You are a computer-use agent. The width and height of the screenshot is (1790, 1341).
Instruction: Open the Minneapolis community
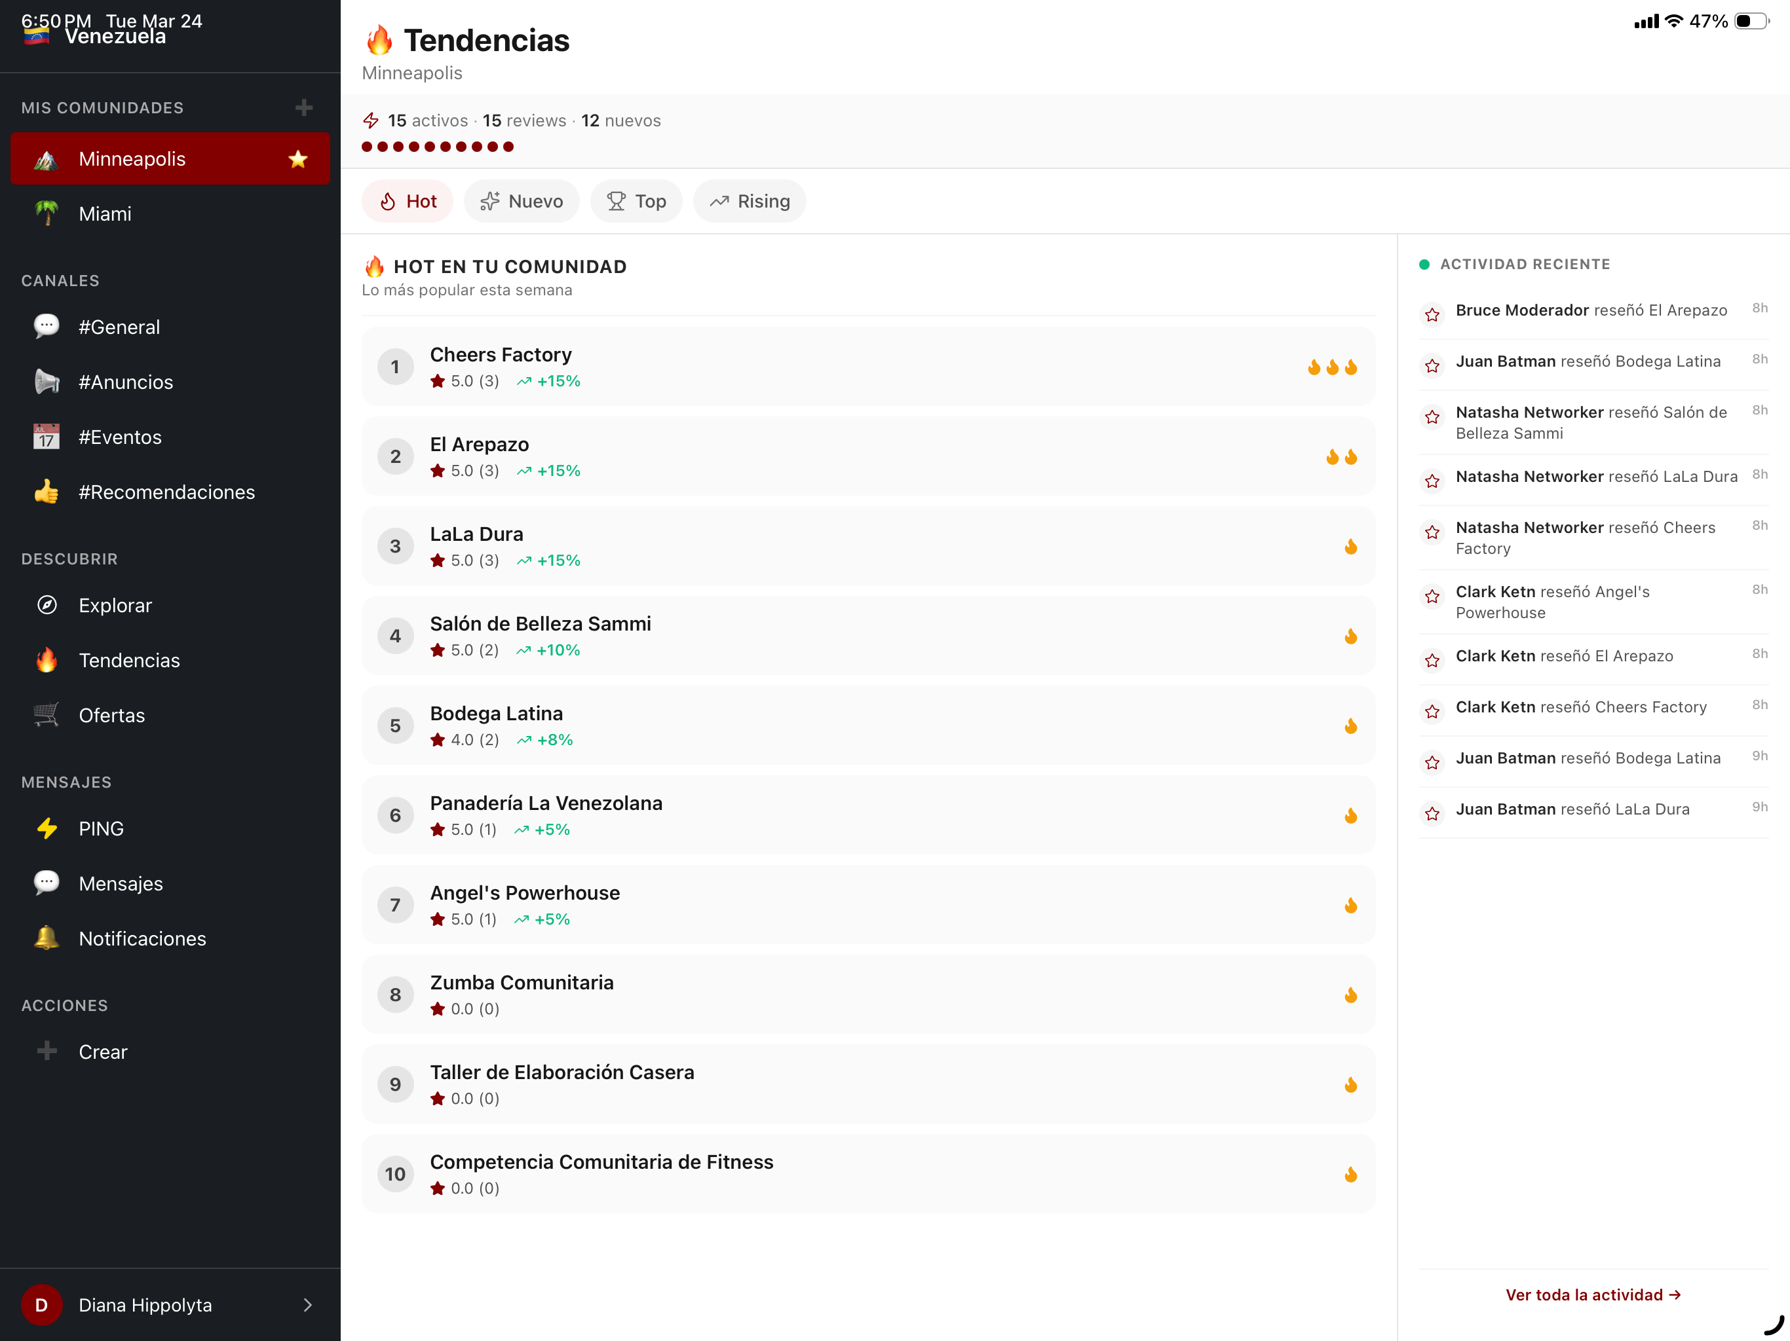tap(170, 158)
